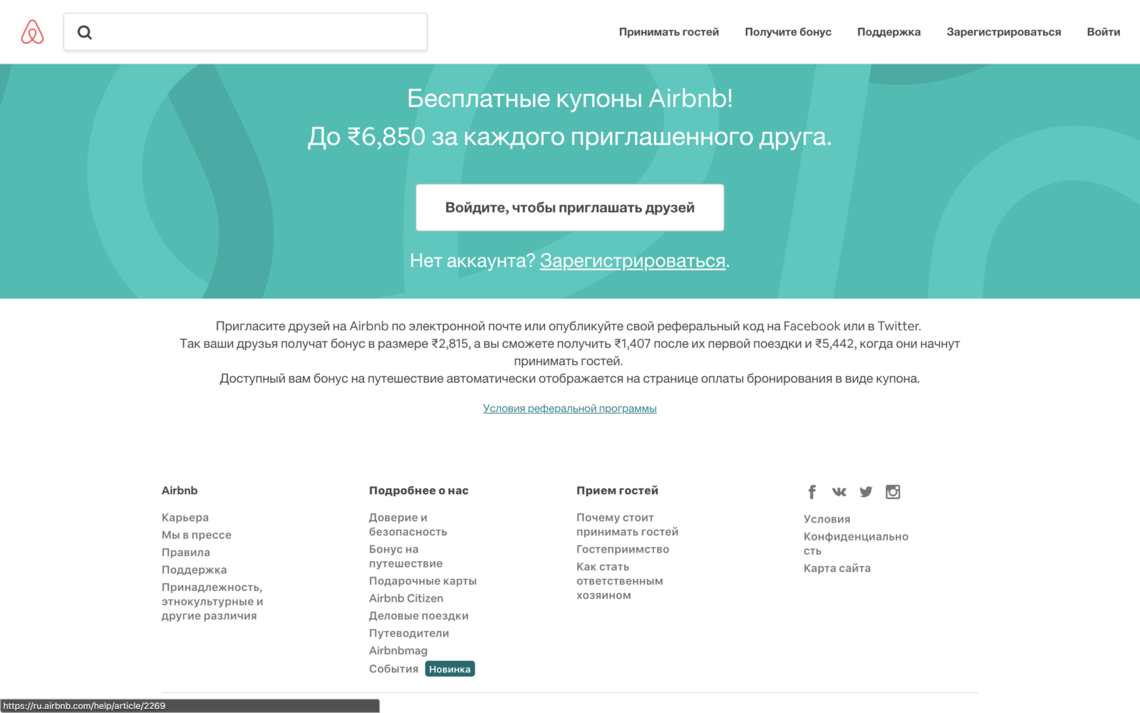Open Подарочные карты footer link
1140x713 pixels.
point(423,581)
